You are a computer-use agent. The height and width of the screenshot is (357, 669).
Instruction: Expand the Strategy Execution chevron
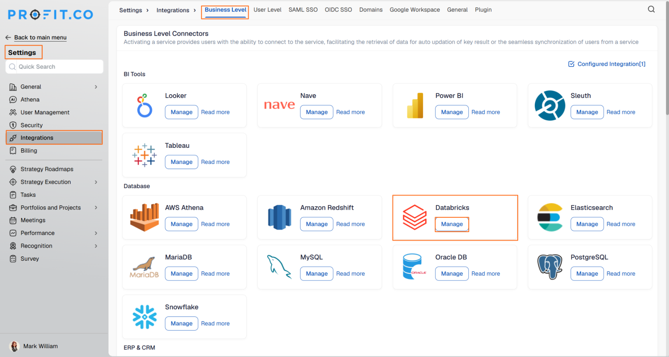[96, 182]
